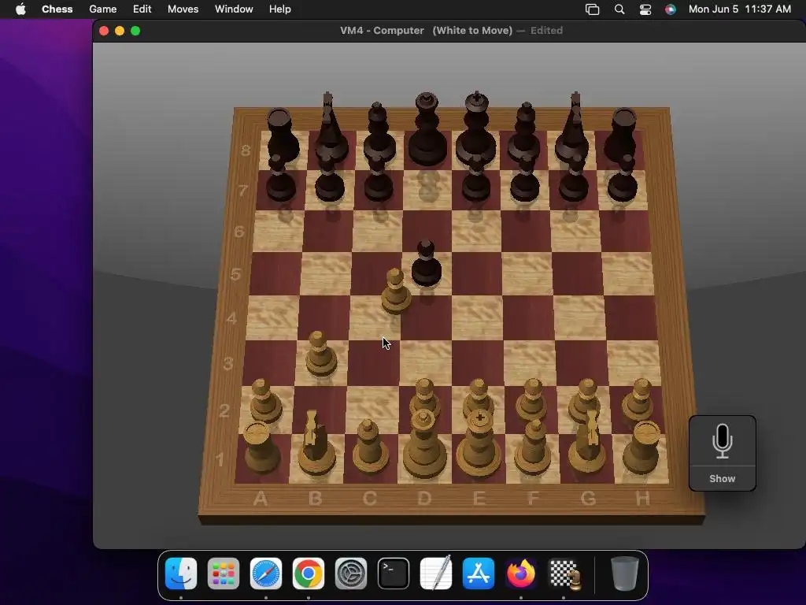The image size is (806, 605).
Task: Select the white bishop on f1
Action: click(533, 447)
